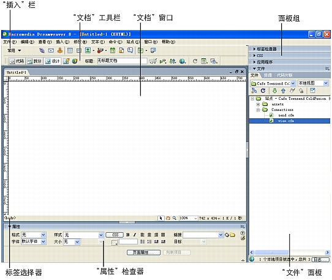
Task: Click the File Management arrows icon
Action: 173,61
